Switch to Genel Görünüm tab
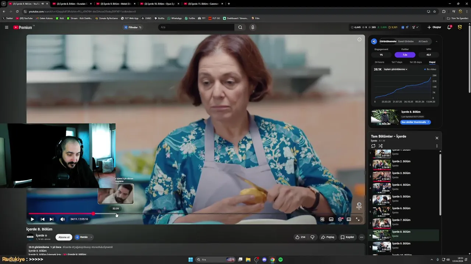 (x=406, y=41)
